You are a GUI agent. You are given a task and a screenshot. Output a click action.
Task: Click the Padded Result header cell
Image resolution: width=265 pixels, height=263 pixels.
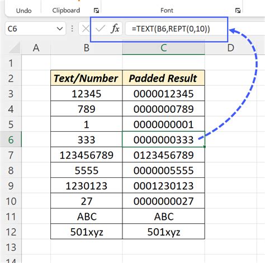click(x=163, y=78)
